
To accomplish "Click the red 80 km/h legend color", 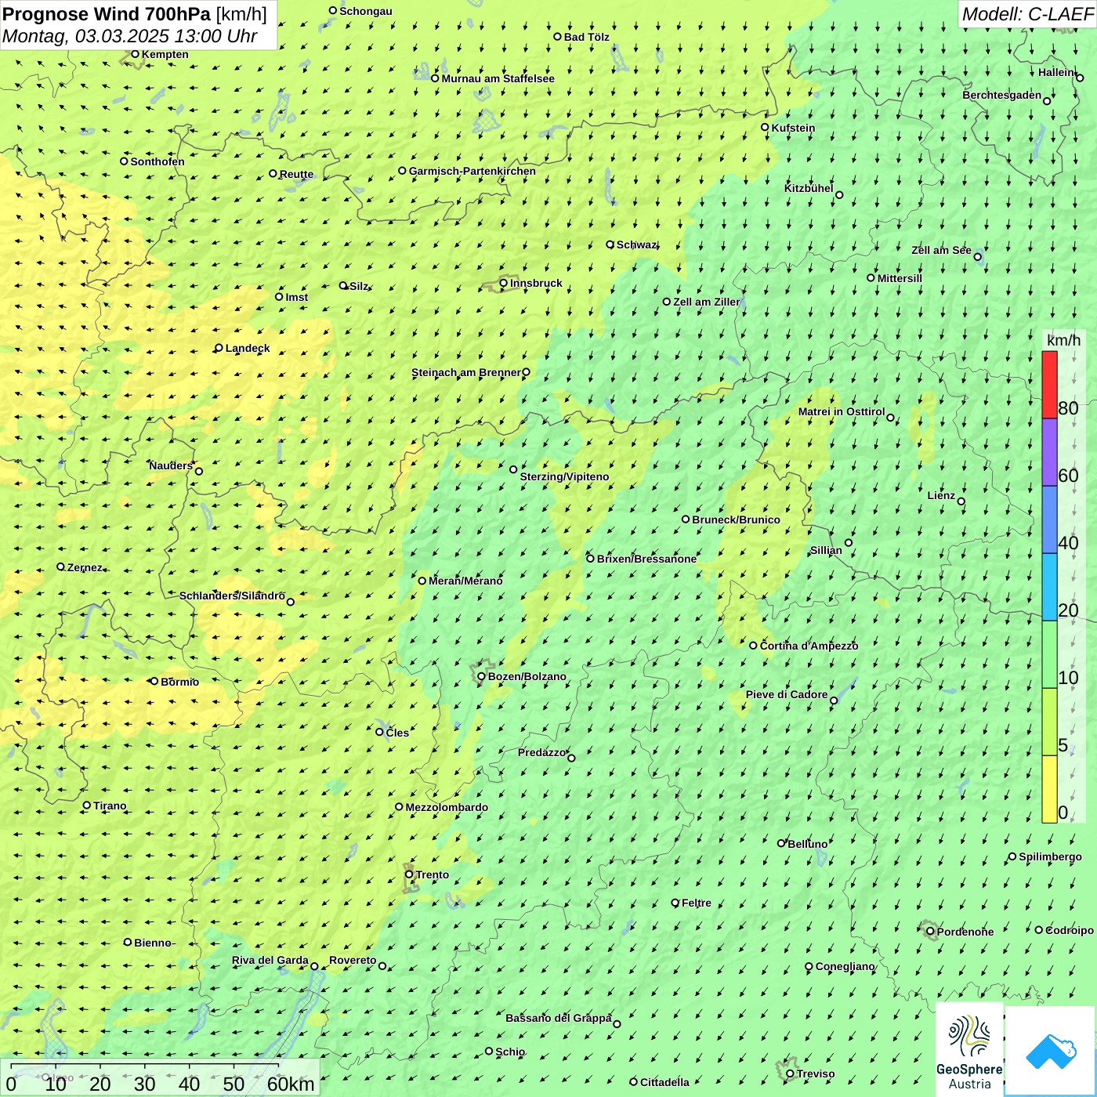I will click(1049, 385).
